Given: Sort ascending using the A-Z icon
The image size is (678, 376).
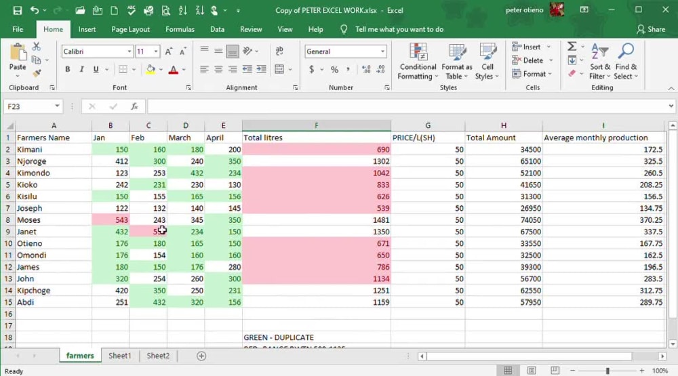Looking at the screenshot, I should pyautogui.click(x=183, y=10).
